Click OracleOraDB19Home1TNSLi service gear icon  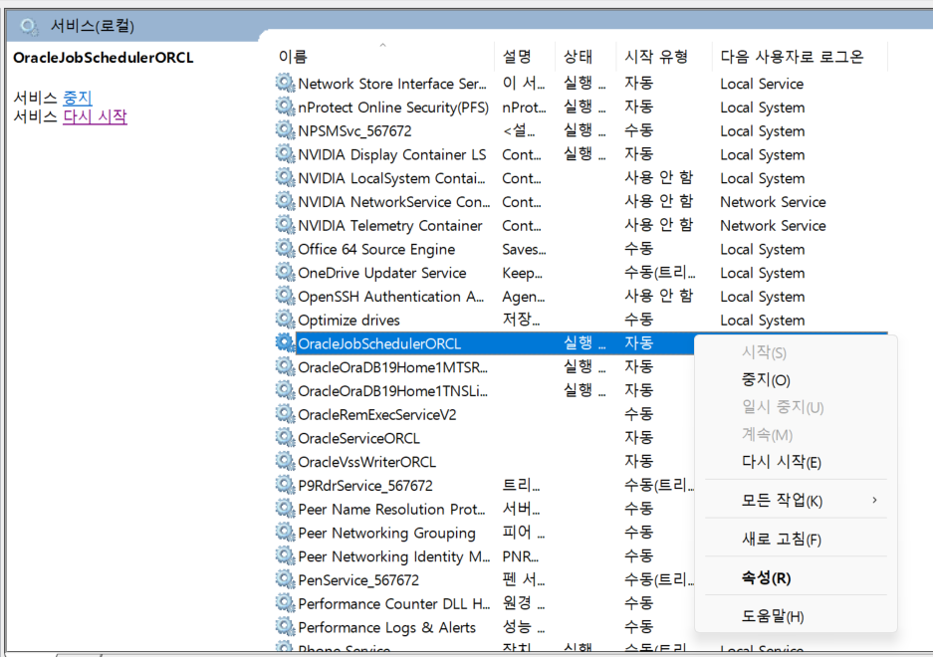coord(285,390)
